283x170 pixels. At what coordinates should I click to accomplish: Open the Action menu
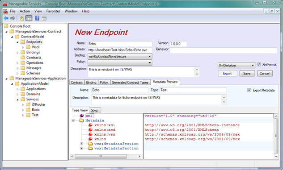coord(25,11)
